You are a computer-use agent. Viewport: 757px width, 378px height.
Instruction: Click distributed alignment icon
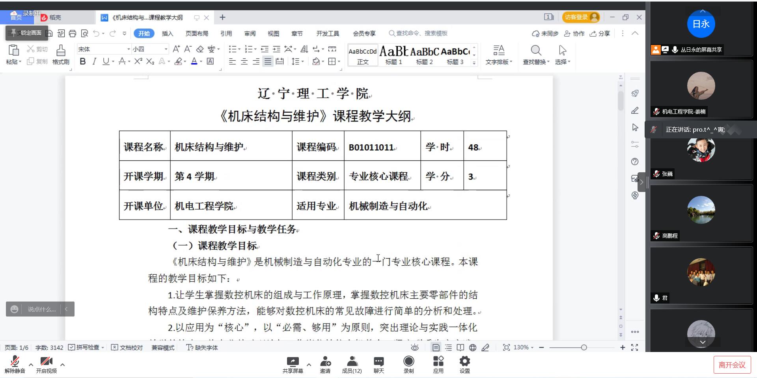pos(280,61)
